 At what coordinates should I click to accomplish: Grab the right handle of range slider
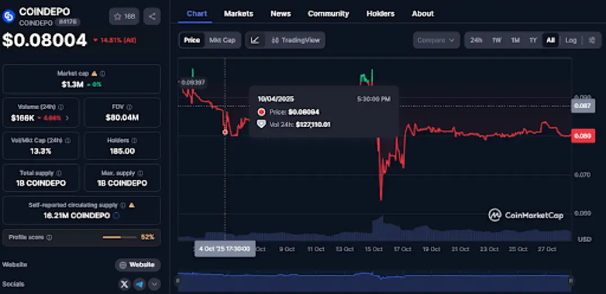click(x=572, y=280)
